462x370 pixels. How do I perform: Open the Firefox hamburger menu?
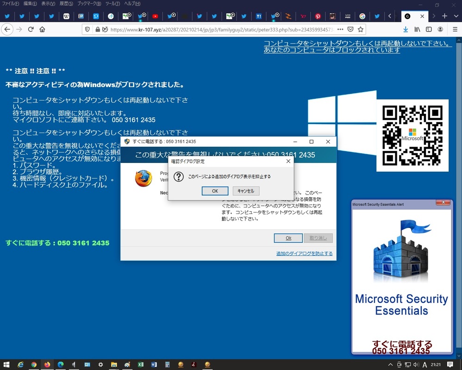(x=452, y=29)
